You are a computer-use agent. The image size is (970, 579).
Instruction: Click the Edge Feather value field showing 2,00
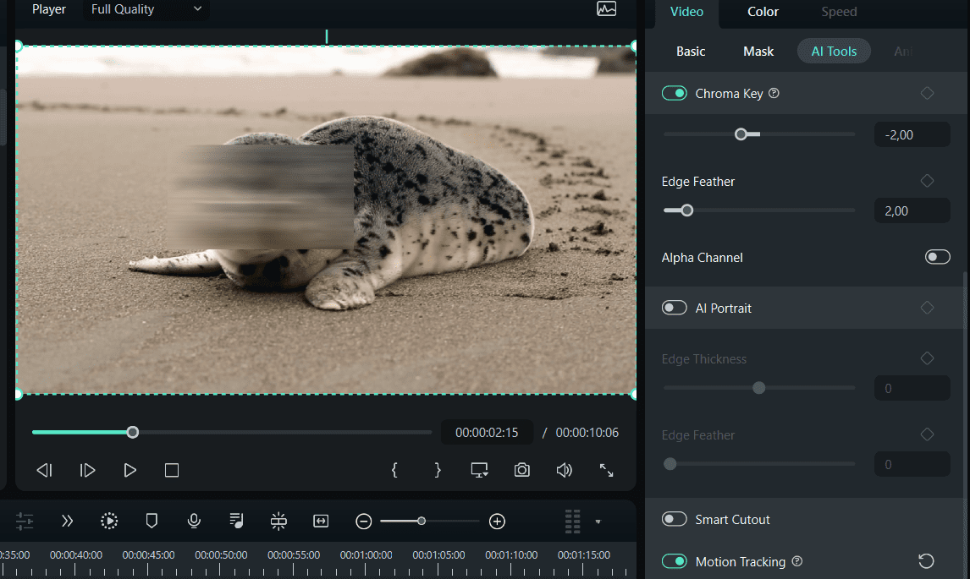(912, 210)
